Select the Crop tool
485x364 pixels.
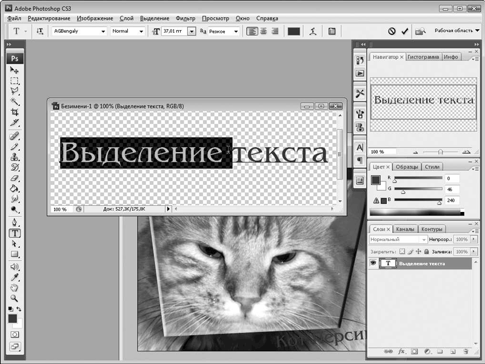click(14, 112)
